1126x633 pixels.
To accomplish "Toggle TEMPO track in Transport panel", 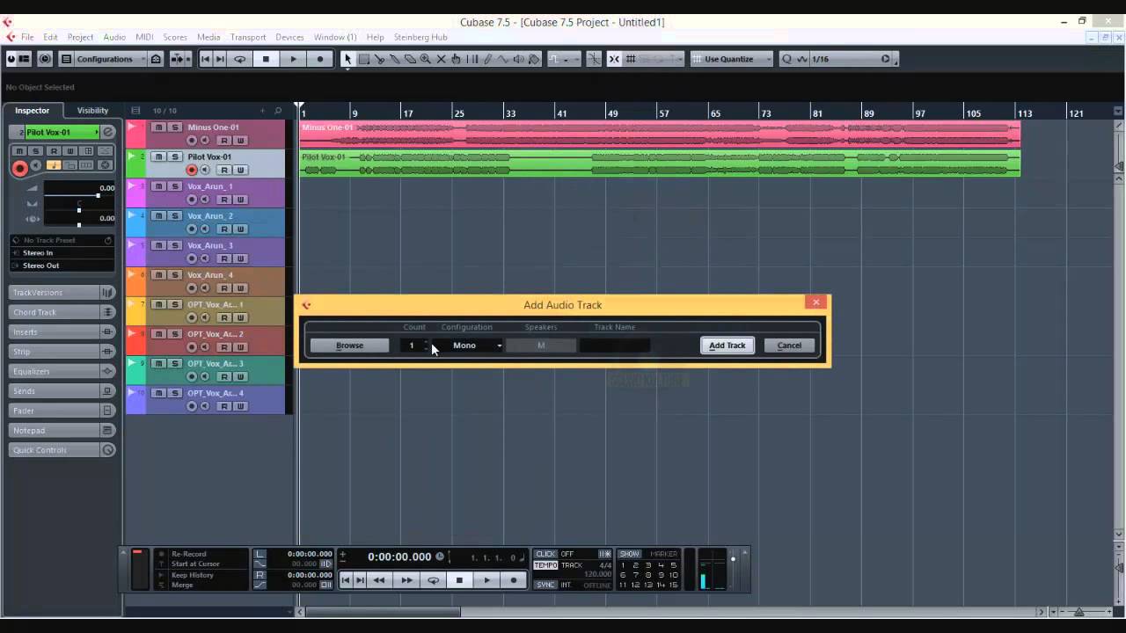I will [545, 564].
